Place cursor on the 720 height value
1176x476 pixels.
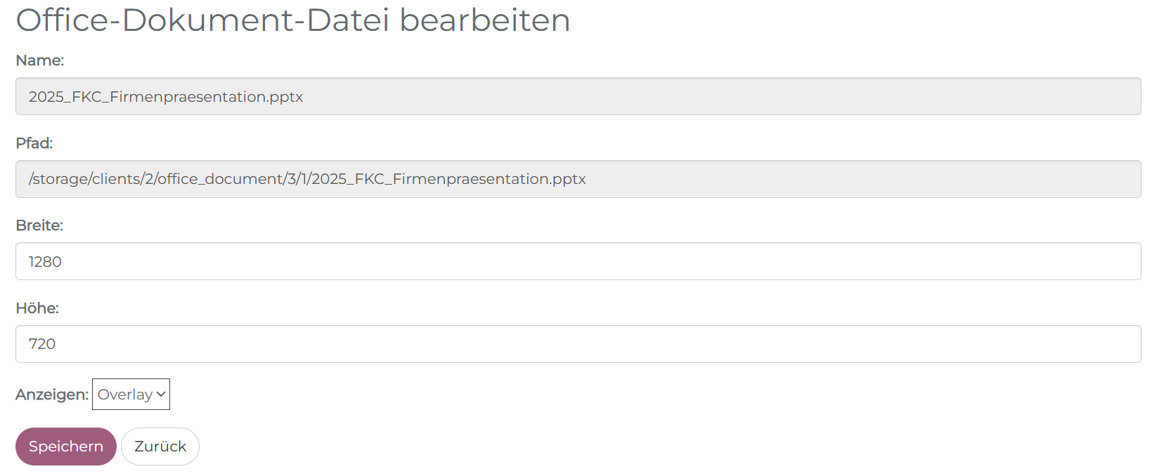pos(42,344)
